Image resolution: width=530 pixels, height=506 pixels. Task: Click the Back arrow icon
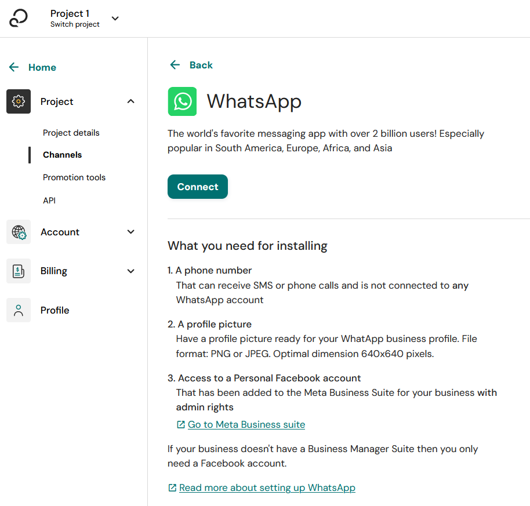coord(175,65)
